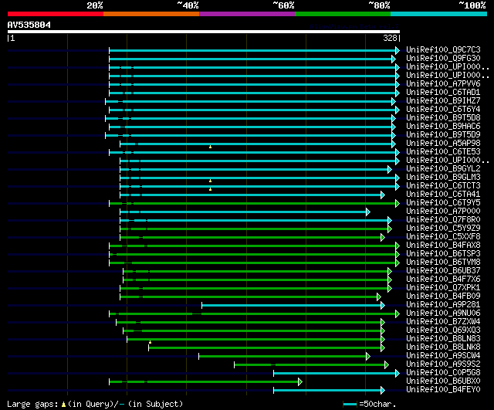The image size is (494, 410).
Task: Click the arrowhead ending the C6TA41 alignment
Action: 383,195
